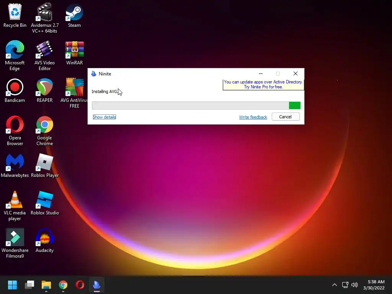
Task: Select the Bandicam desktop shortcut
Action: point(15,90)
